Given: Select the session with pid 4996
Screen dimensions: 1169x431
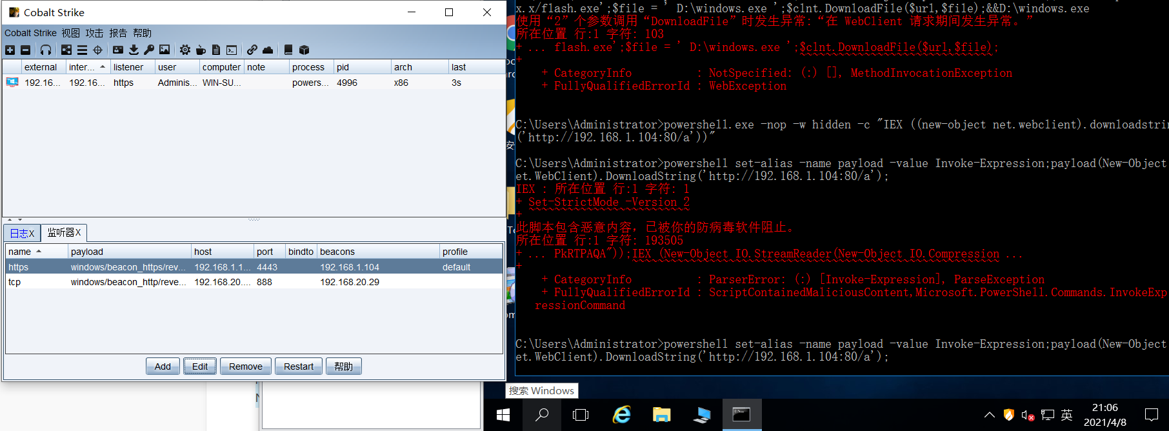Looking at the screenshot, I should click(254, 83).
